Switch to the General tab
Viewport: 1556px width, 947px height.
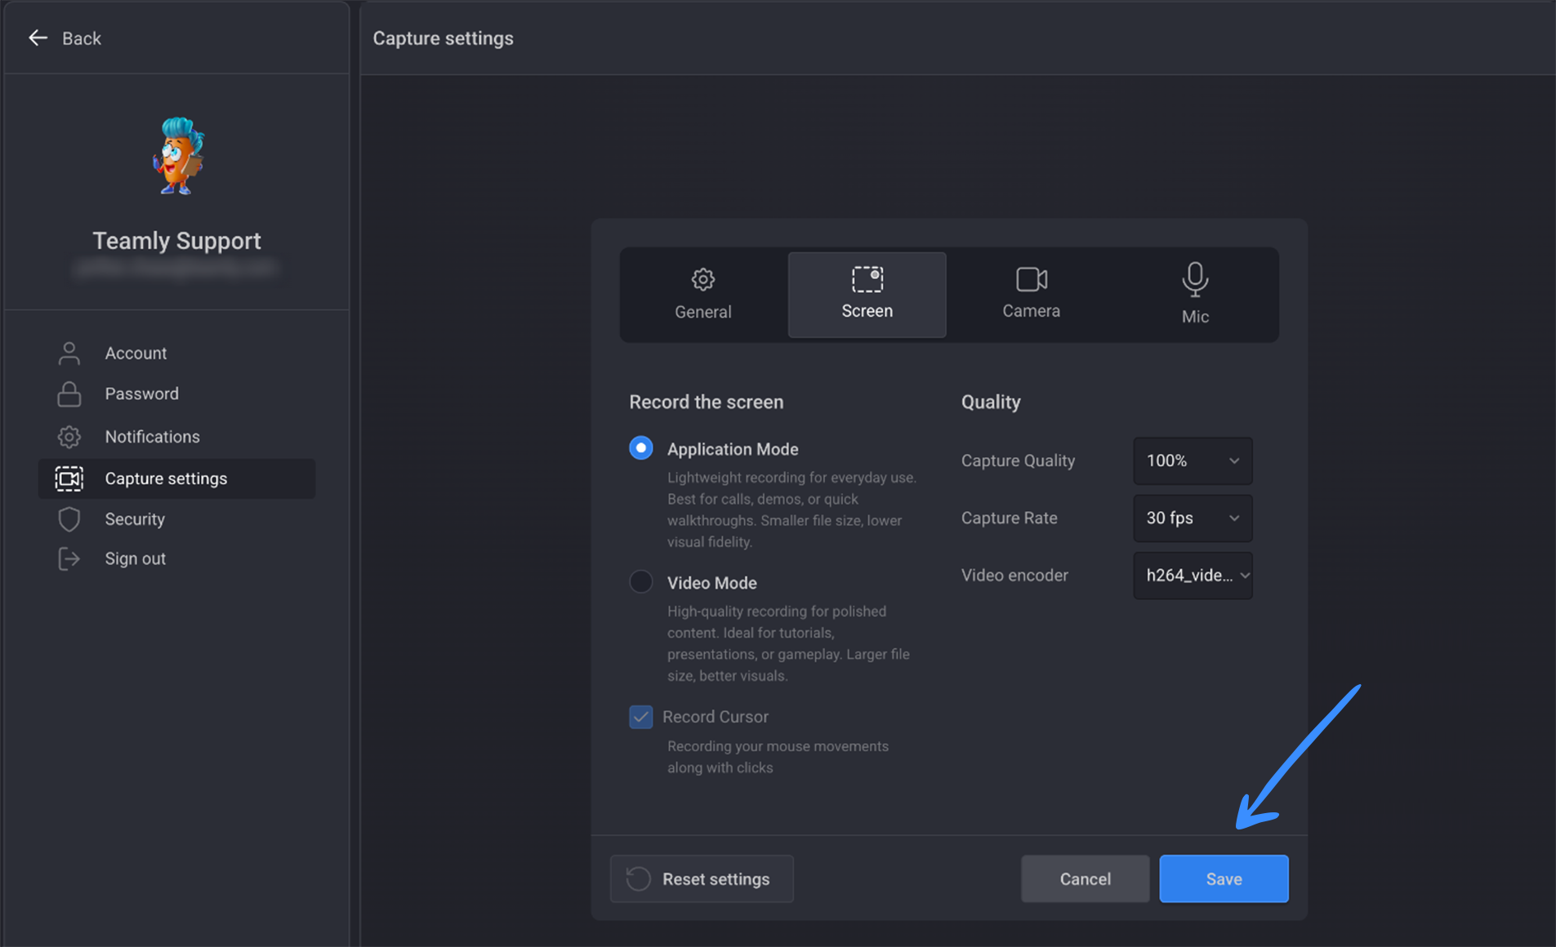pos(702,295)
